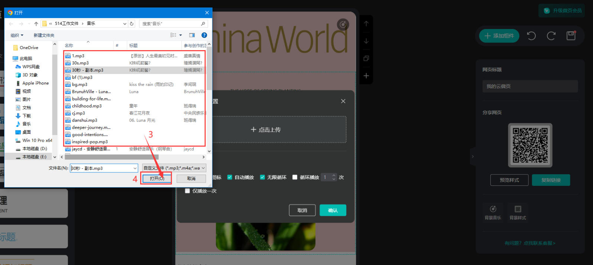Click the redo arrow icon
Screen dimensions: 593x265
pyautogui.click(x=551, y=36)
